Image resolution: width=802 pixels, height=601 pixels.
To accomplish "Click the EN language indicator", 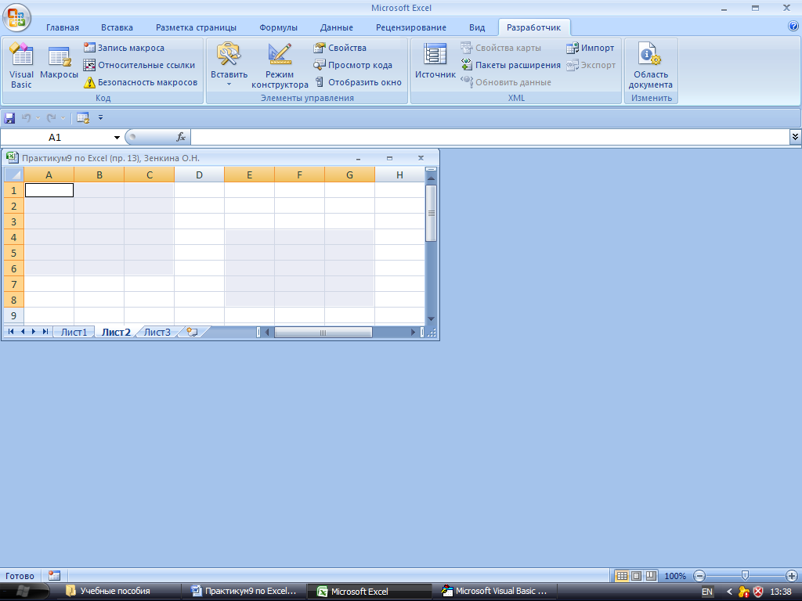I will click(x=707, y=592).
